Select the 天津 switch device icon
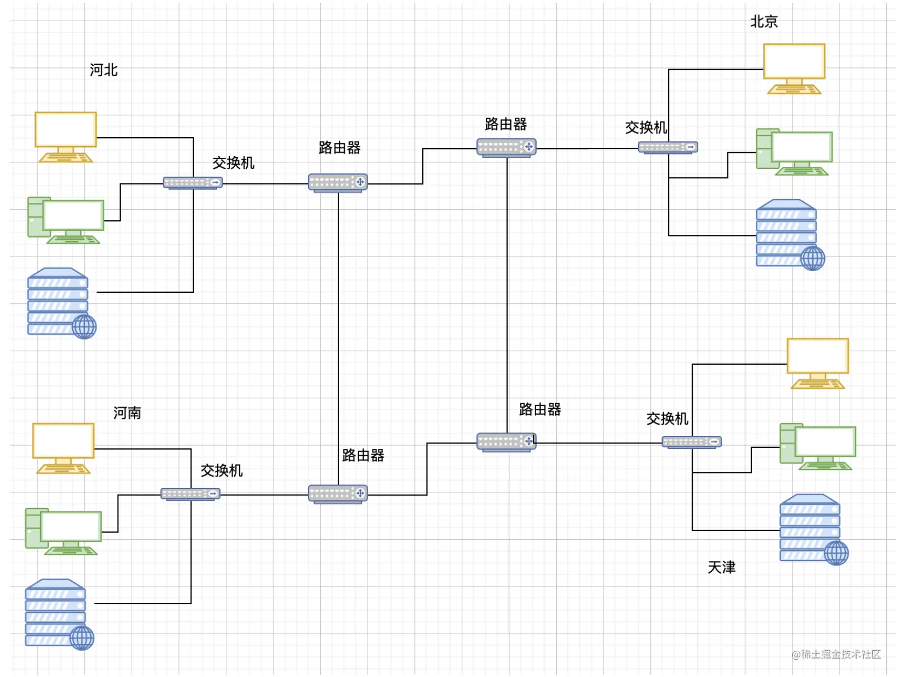898x677 pixels. click(x=692, y=442)
